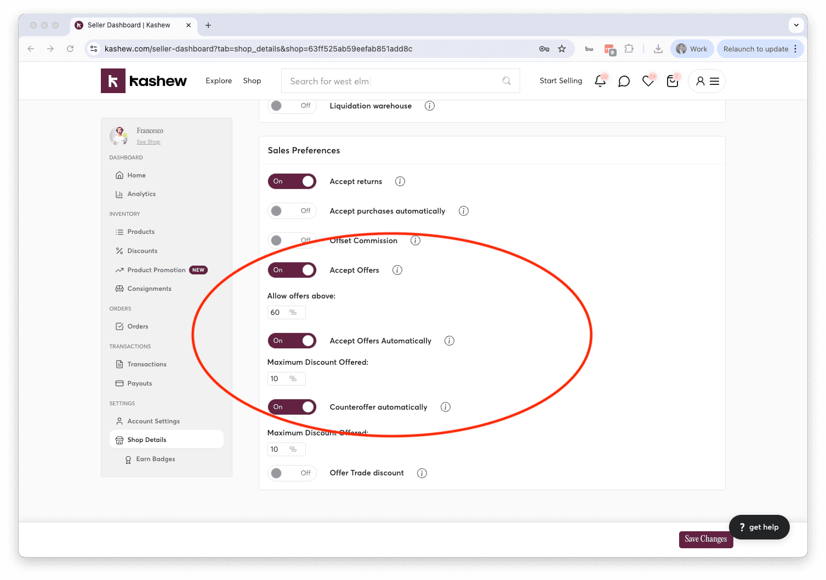Click Relaunch to update button
Image resolution: width=826 pixels, height=580 pixels.
point(760,49)
